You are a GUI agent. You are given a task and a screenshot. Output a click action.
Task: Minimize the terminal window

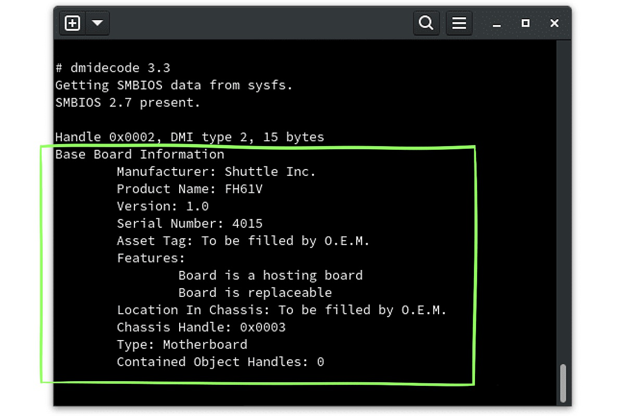(497, 24)
